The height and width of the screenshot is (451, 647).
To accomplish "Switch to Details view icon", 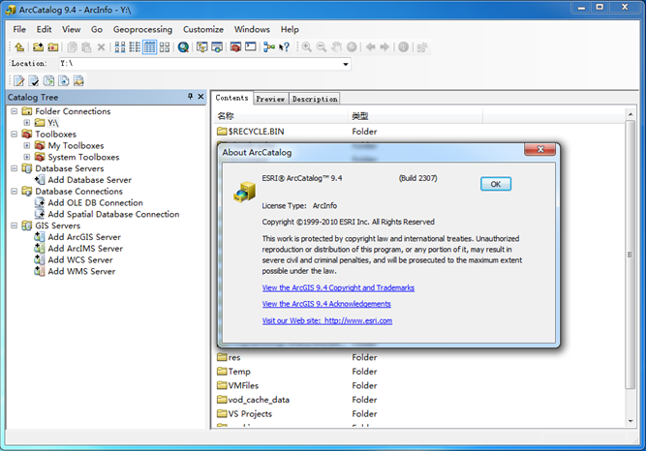I will [x=149, y=46].
